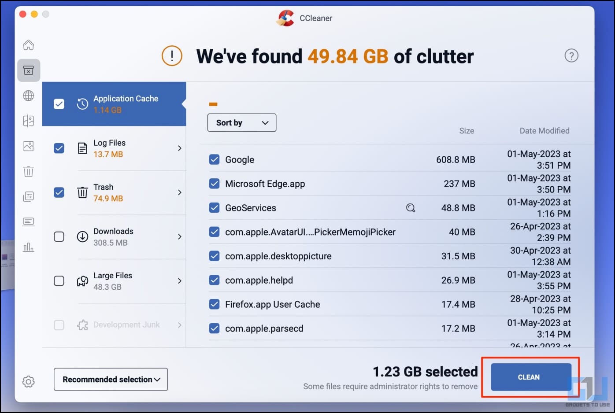Viewport: 615px width, 413px height.
Task: Click the Application Cache clock icon
Action: (x=82, y=104)
